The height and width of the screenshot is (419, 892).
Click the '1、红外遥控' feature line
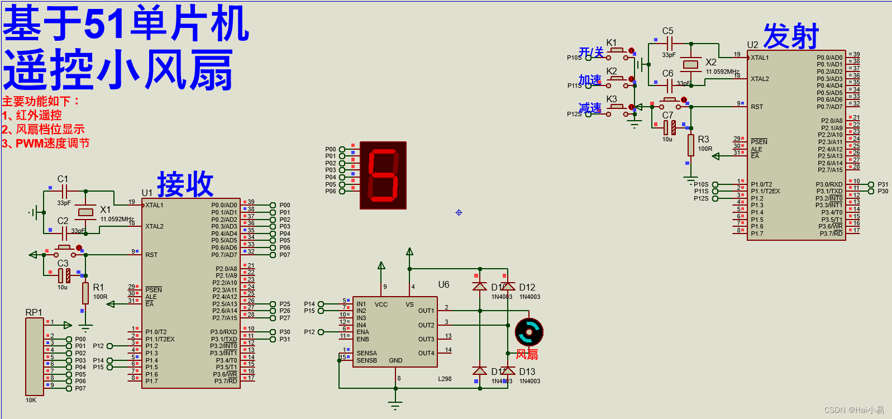32,115
